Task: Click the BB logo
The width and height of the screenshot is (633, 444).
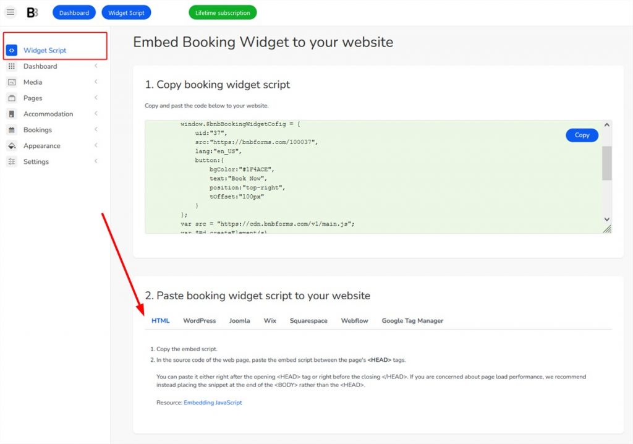Action: click(x=32, y=12)
